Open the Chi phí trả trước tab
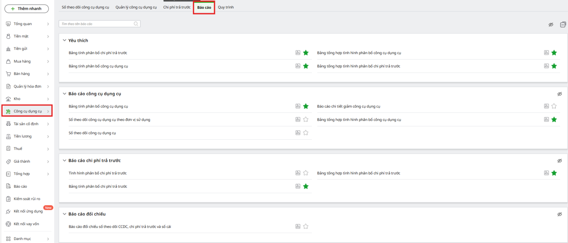 [177, 7]
